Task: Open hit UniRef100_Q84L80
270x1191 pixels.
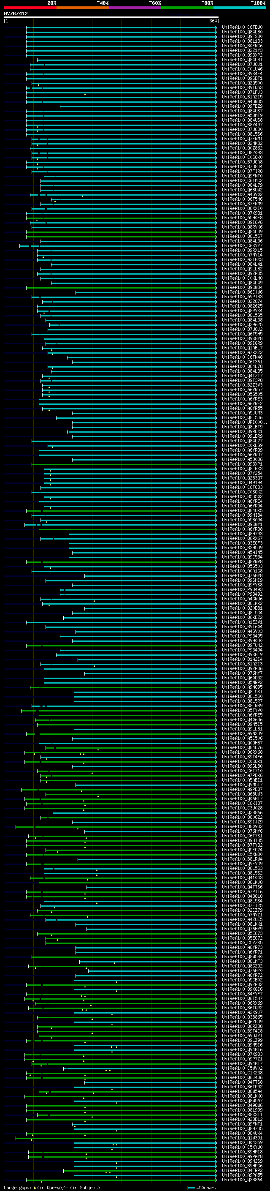Action: (242, 32)
